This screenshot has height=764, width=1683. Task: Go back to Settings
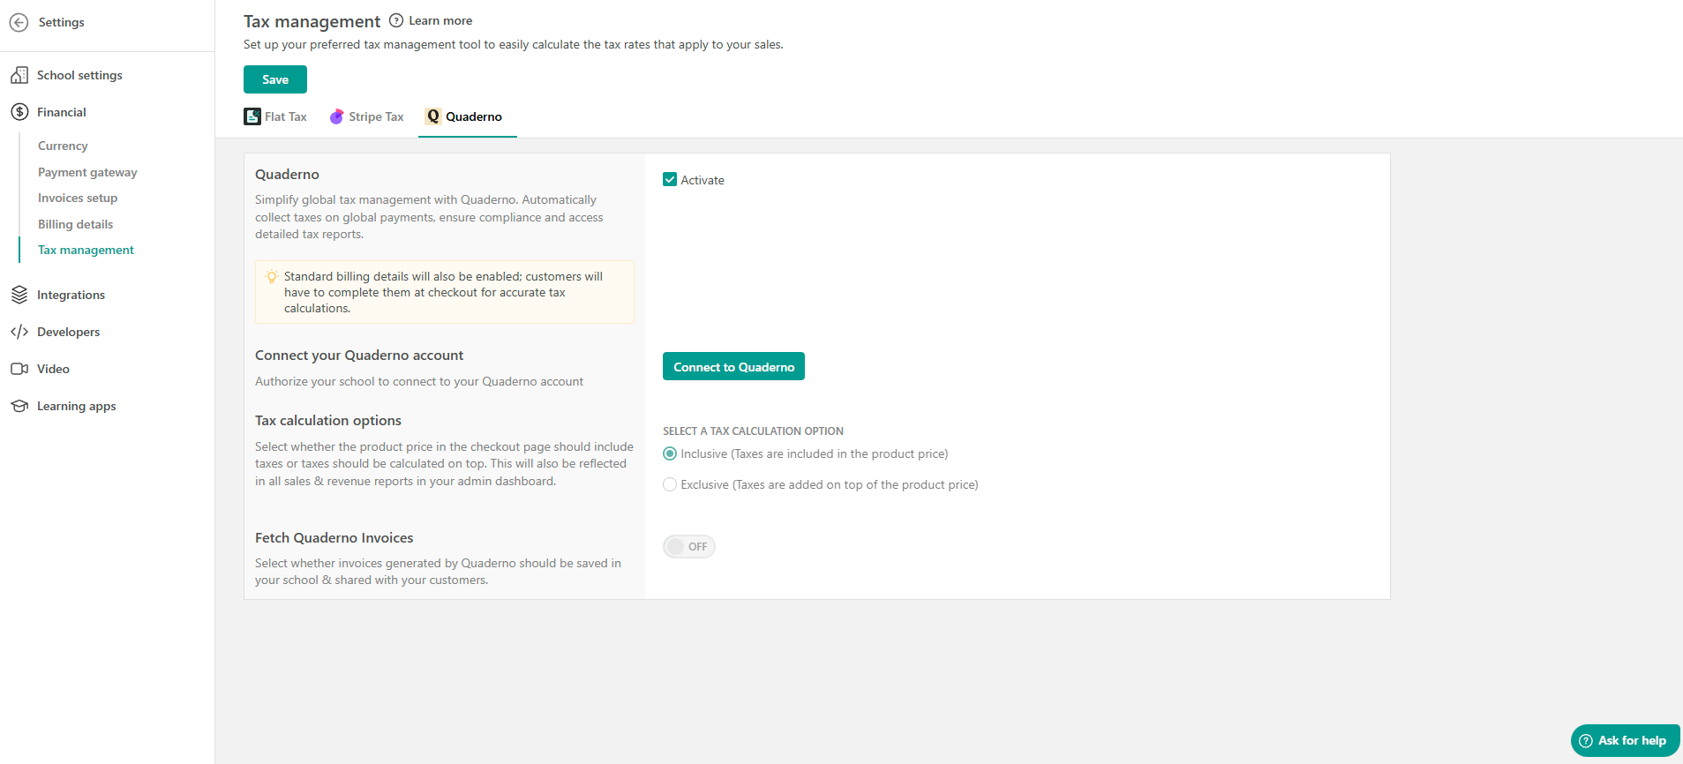click(61, 22)
